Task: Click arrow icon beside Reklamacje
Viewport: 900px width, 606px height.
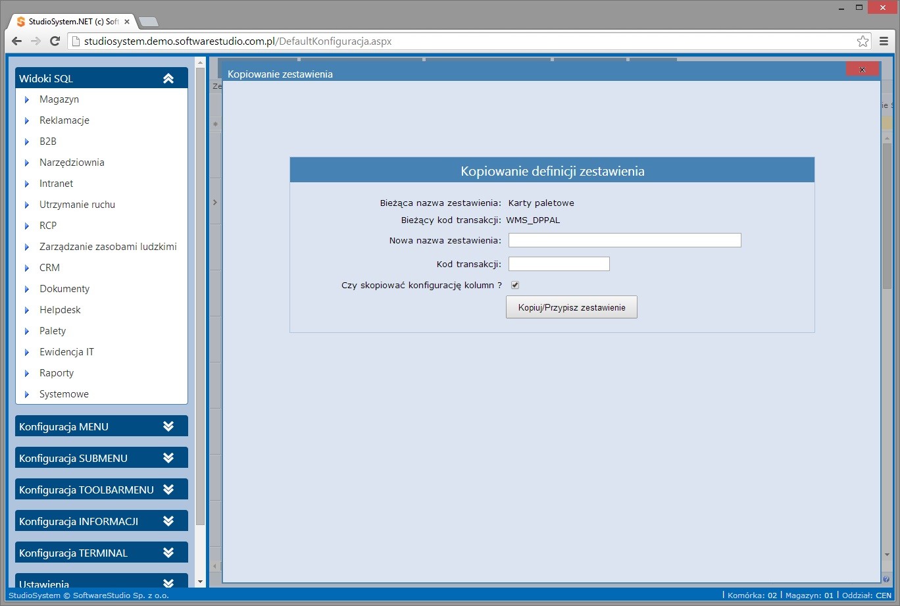Action: tap(27, 120)
